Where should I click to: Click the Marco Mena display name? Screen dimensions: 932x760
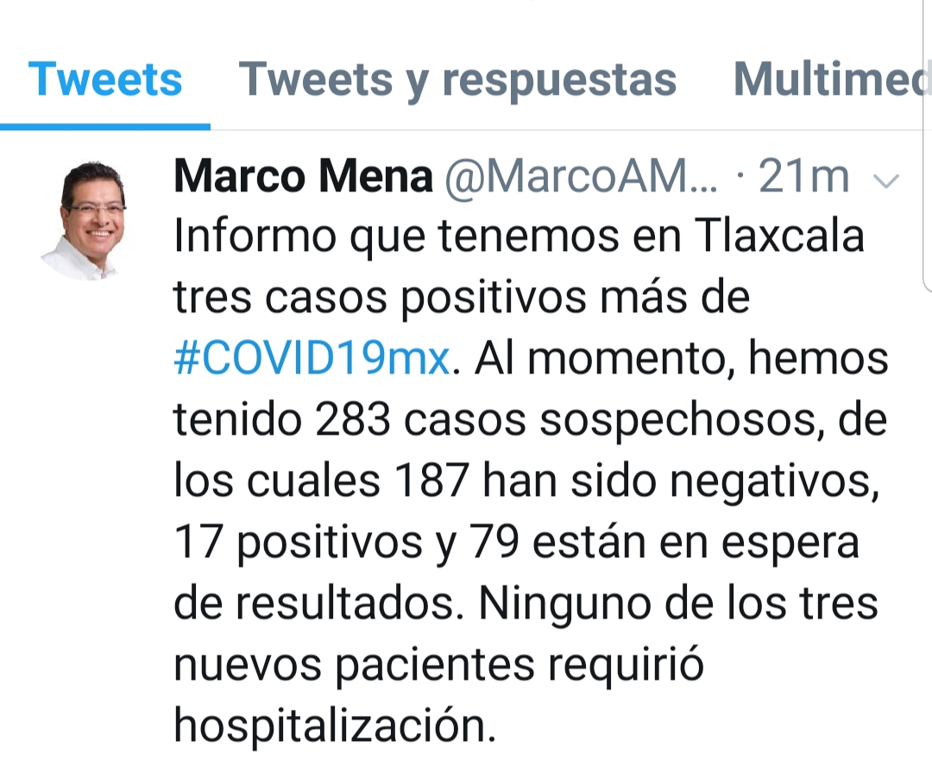(303, 177)
